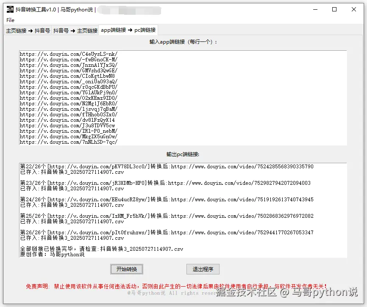
Task: Click the input line YGlAUkPj9n0 link
Action: [69, 93]
